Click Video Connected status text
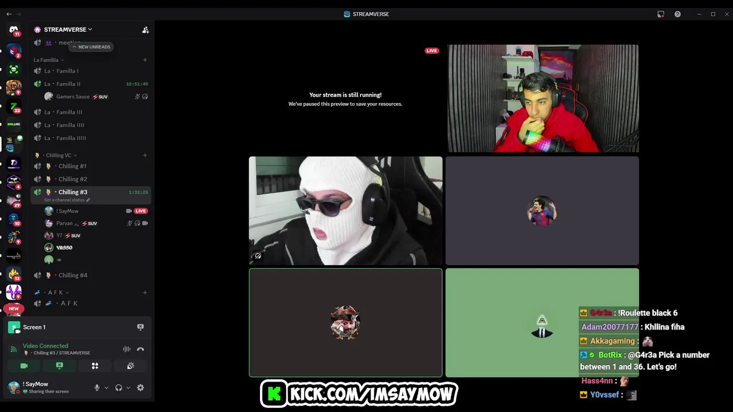The height and width of the screenshot is (412, 733). click(45, 346)
